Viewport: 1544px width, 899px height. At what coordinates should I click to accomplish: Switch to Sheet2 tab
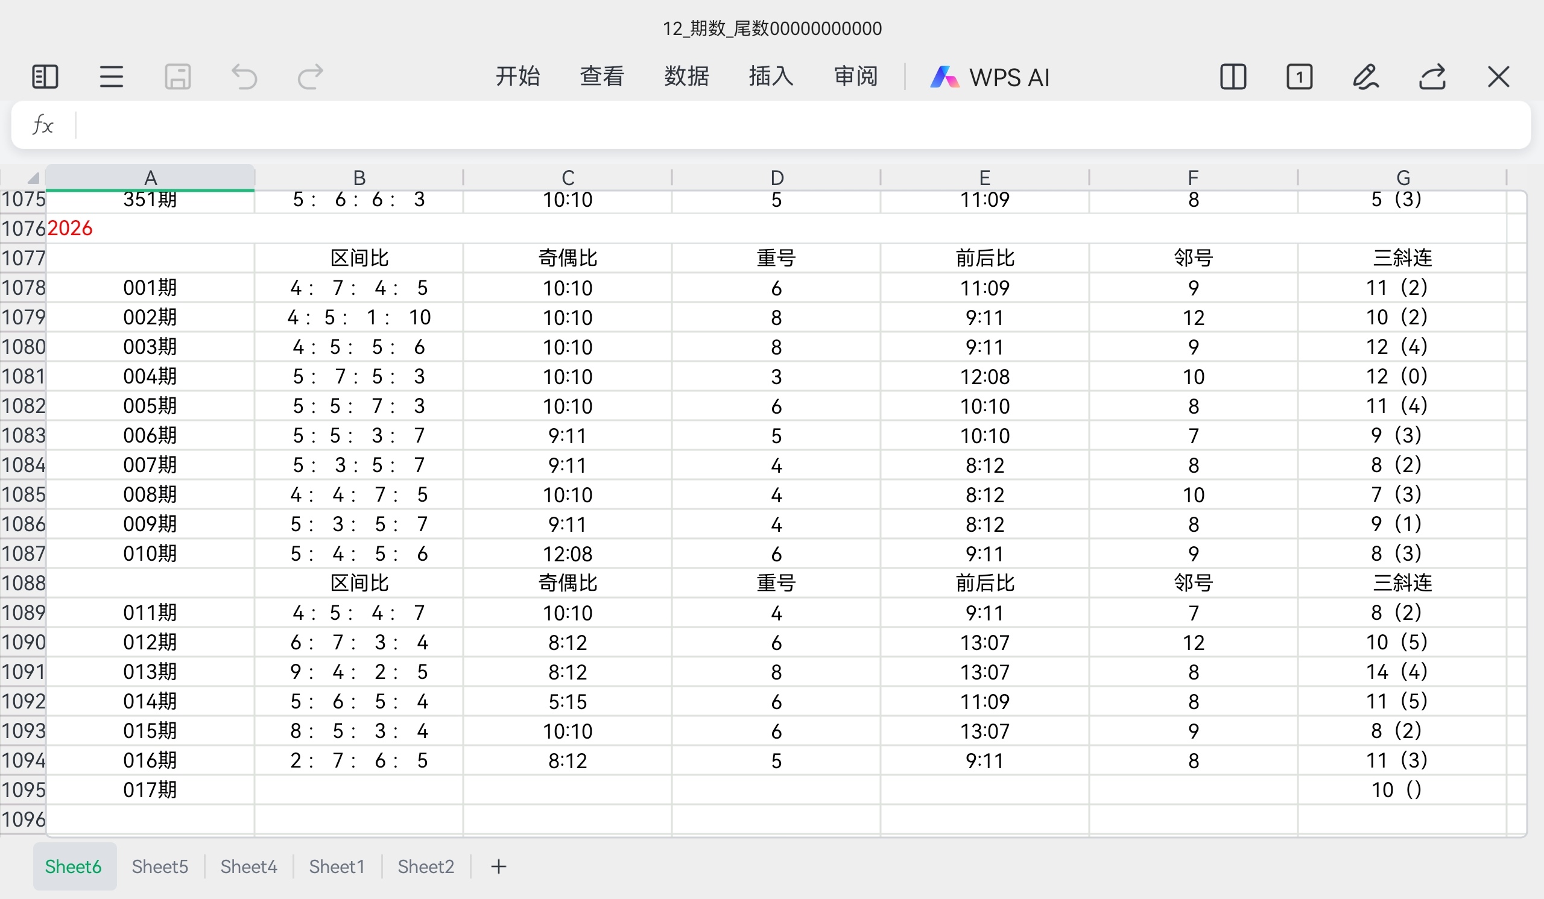426,866
